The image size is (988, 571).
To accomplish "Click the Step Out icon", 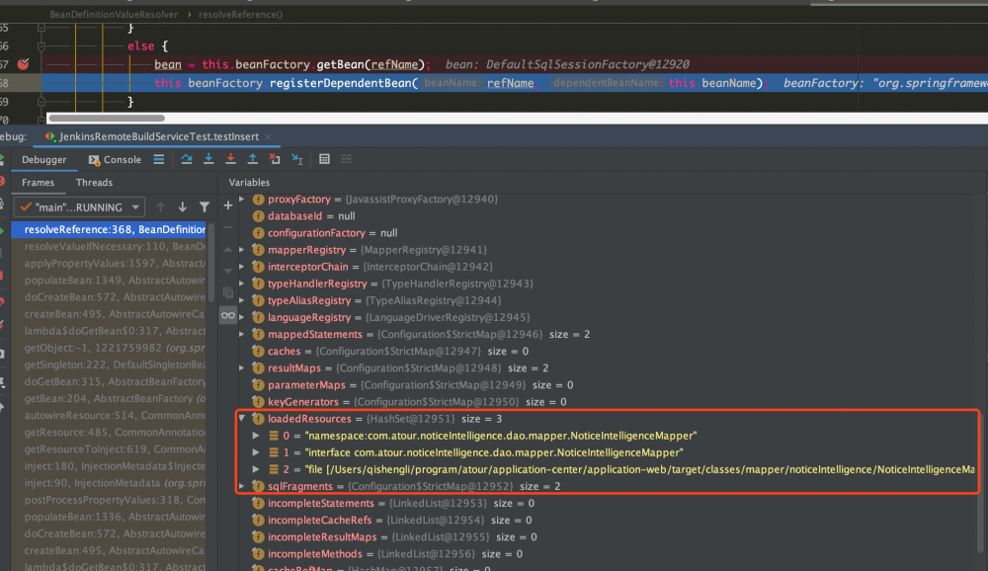I will [252, 159].
